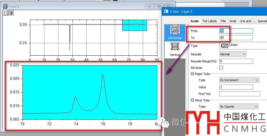
Task: Open the Line and Ticks tab
Action: (x=247, y=21)
